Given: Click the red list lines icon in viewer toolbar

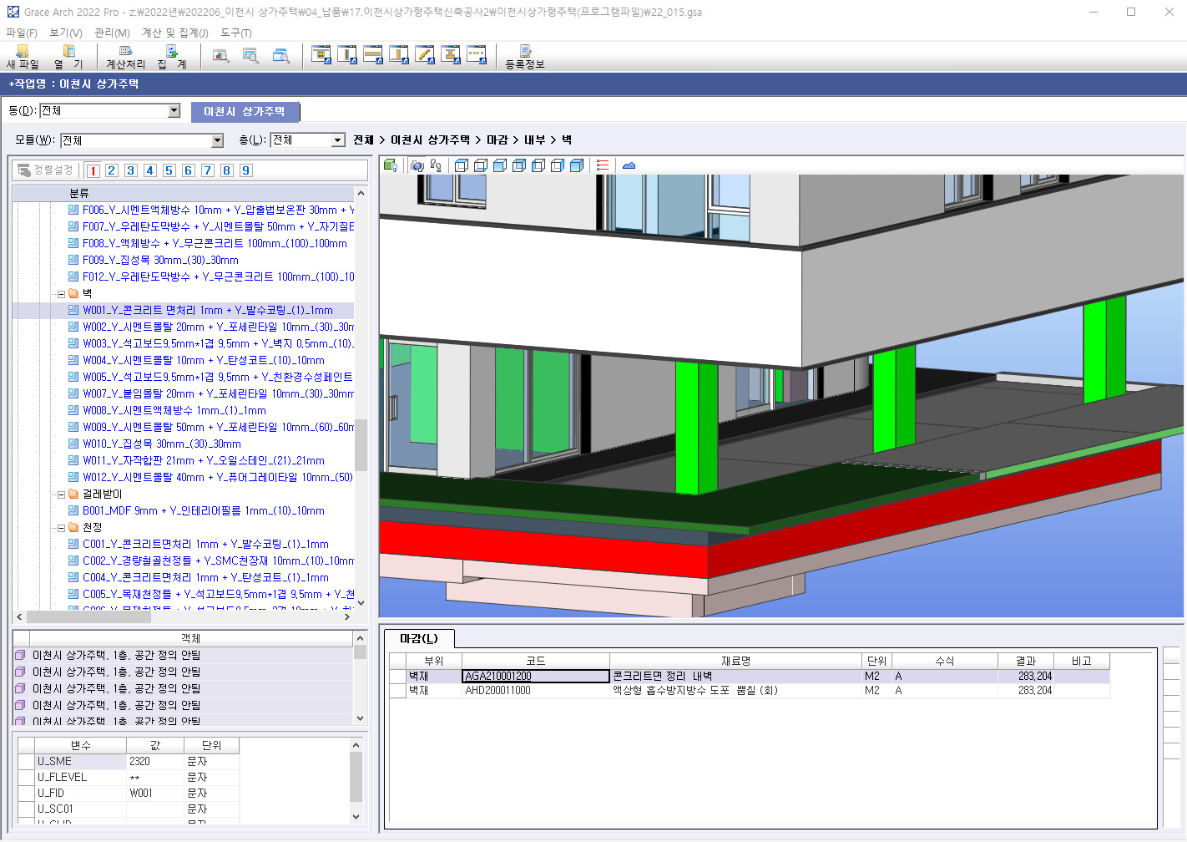Looking at the screenshot, I should pos(603,165).
